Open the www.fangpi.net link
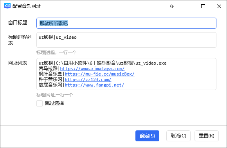227x148 pixels. coord(94,85)
